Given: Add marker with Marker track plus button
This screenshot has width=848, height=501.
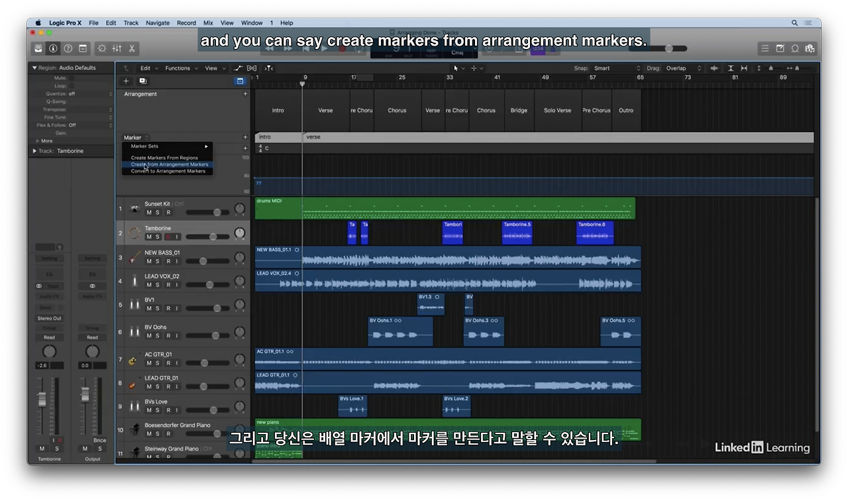Looking at the screenshot, I should coord(245,138).
